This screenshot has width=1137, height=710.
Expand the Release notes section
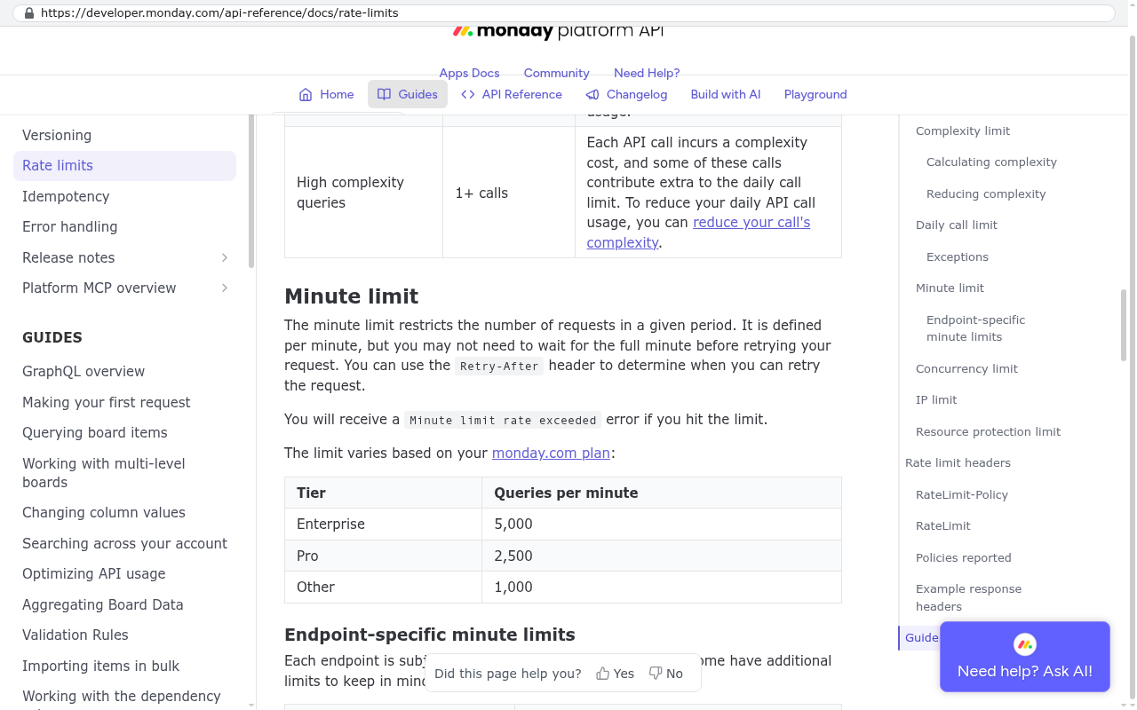click(x=225, y=257)
